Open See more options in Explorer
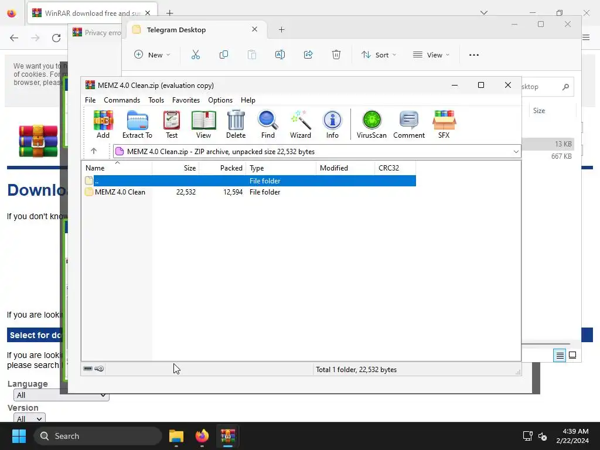Viewport: 600px width, 450px height. coord(473,54)
